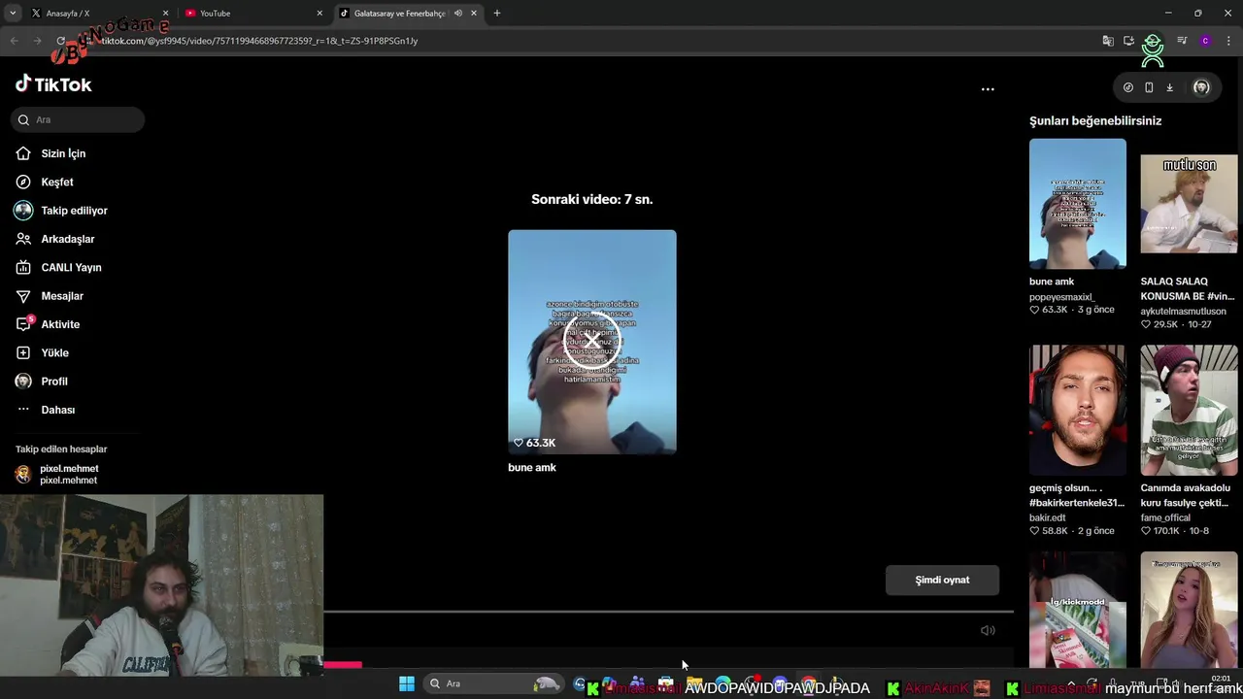Open the Arkadaşlar page
Viewport: 1243px width, 699px height.
[x=67, y=239]
